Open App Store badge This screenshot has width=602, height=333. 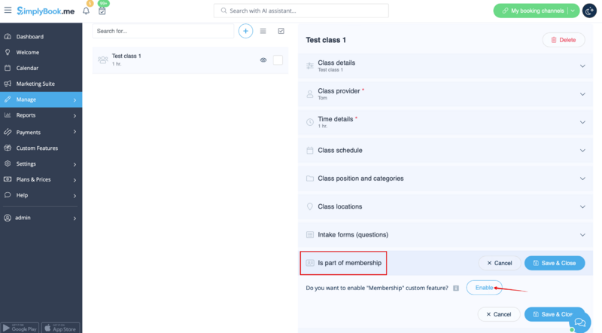(x=61, y=328)
